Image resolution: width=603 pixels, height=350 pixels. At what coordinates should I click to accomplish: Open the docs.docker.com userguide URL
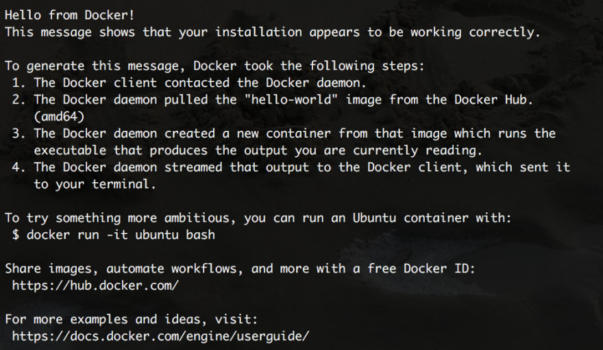click(160, 336)
